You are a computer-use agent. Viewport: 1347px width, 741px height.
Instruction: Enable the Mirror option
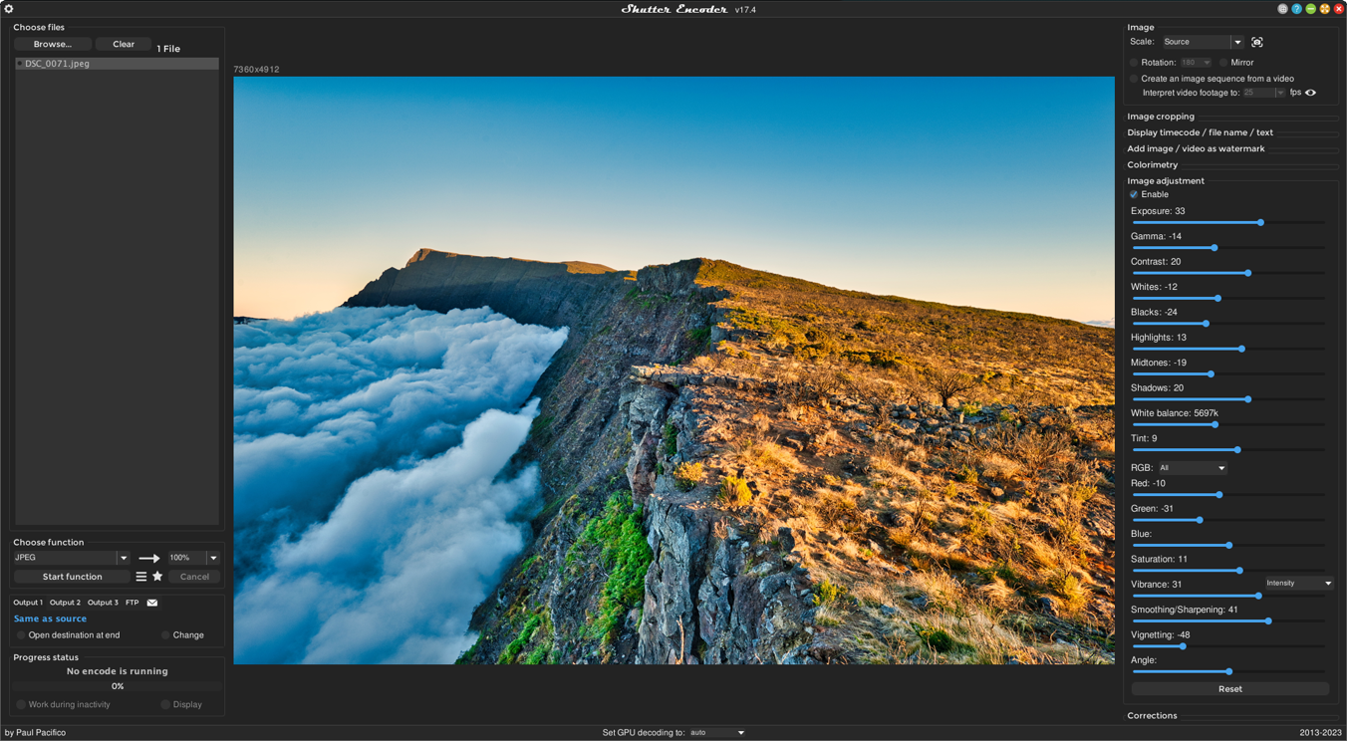coord(1223,62)
